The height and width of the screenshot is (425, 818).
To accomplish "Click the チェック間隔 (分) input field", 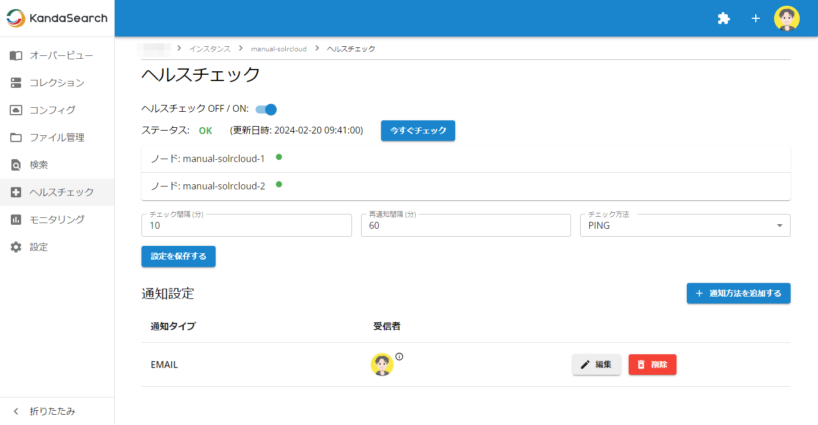I will pyautogui.click(x=246, y=225).
